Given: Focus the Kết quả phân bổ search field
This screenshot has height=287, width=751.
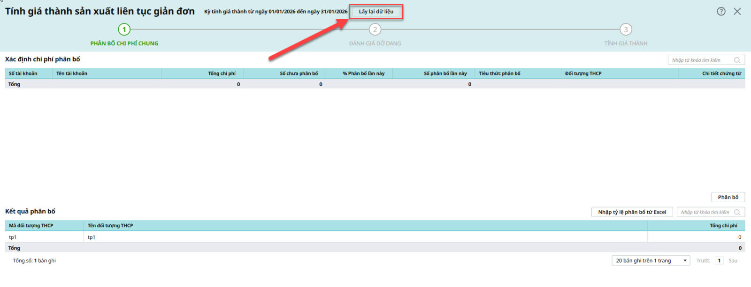Looking at the screenshot, I should tap(705, 213).
